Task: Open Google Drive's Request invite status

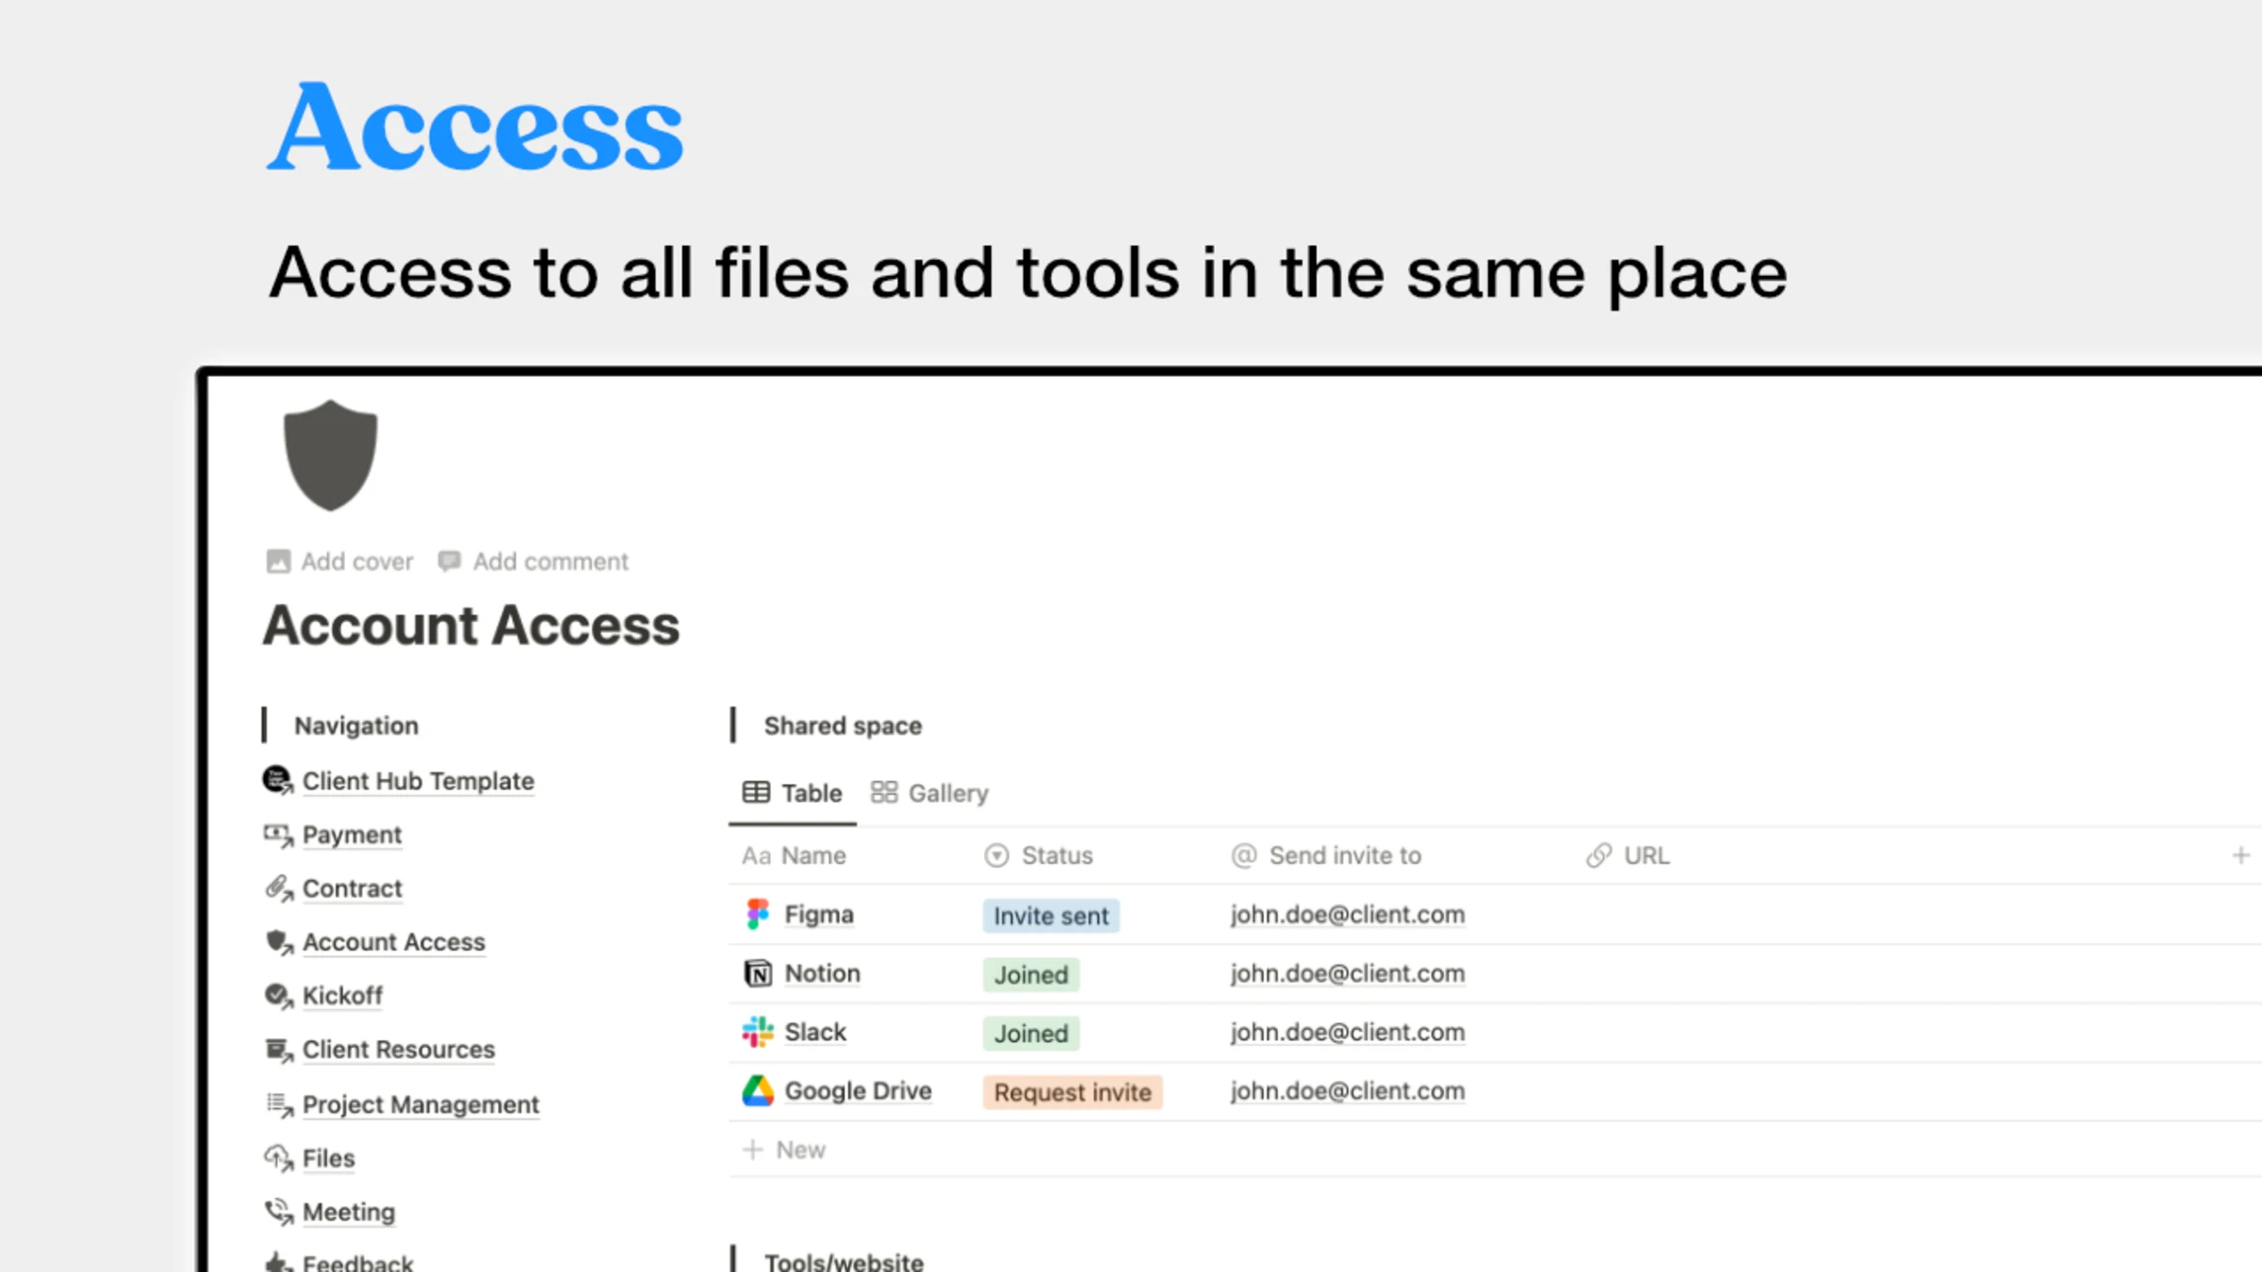Action: tap(1072, 1092)
